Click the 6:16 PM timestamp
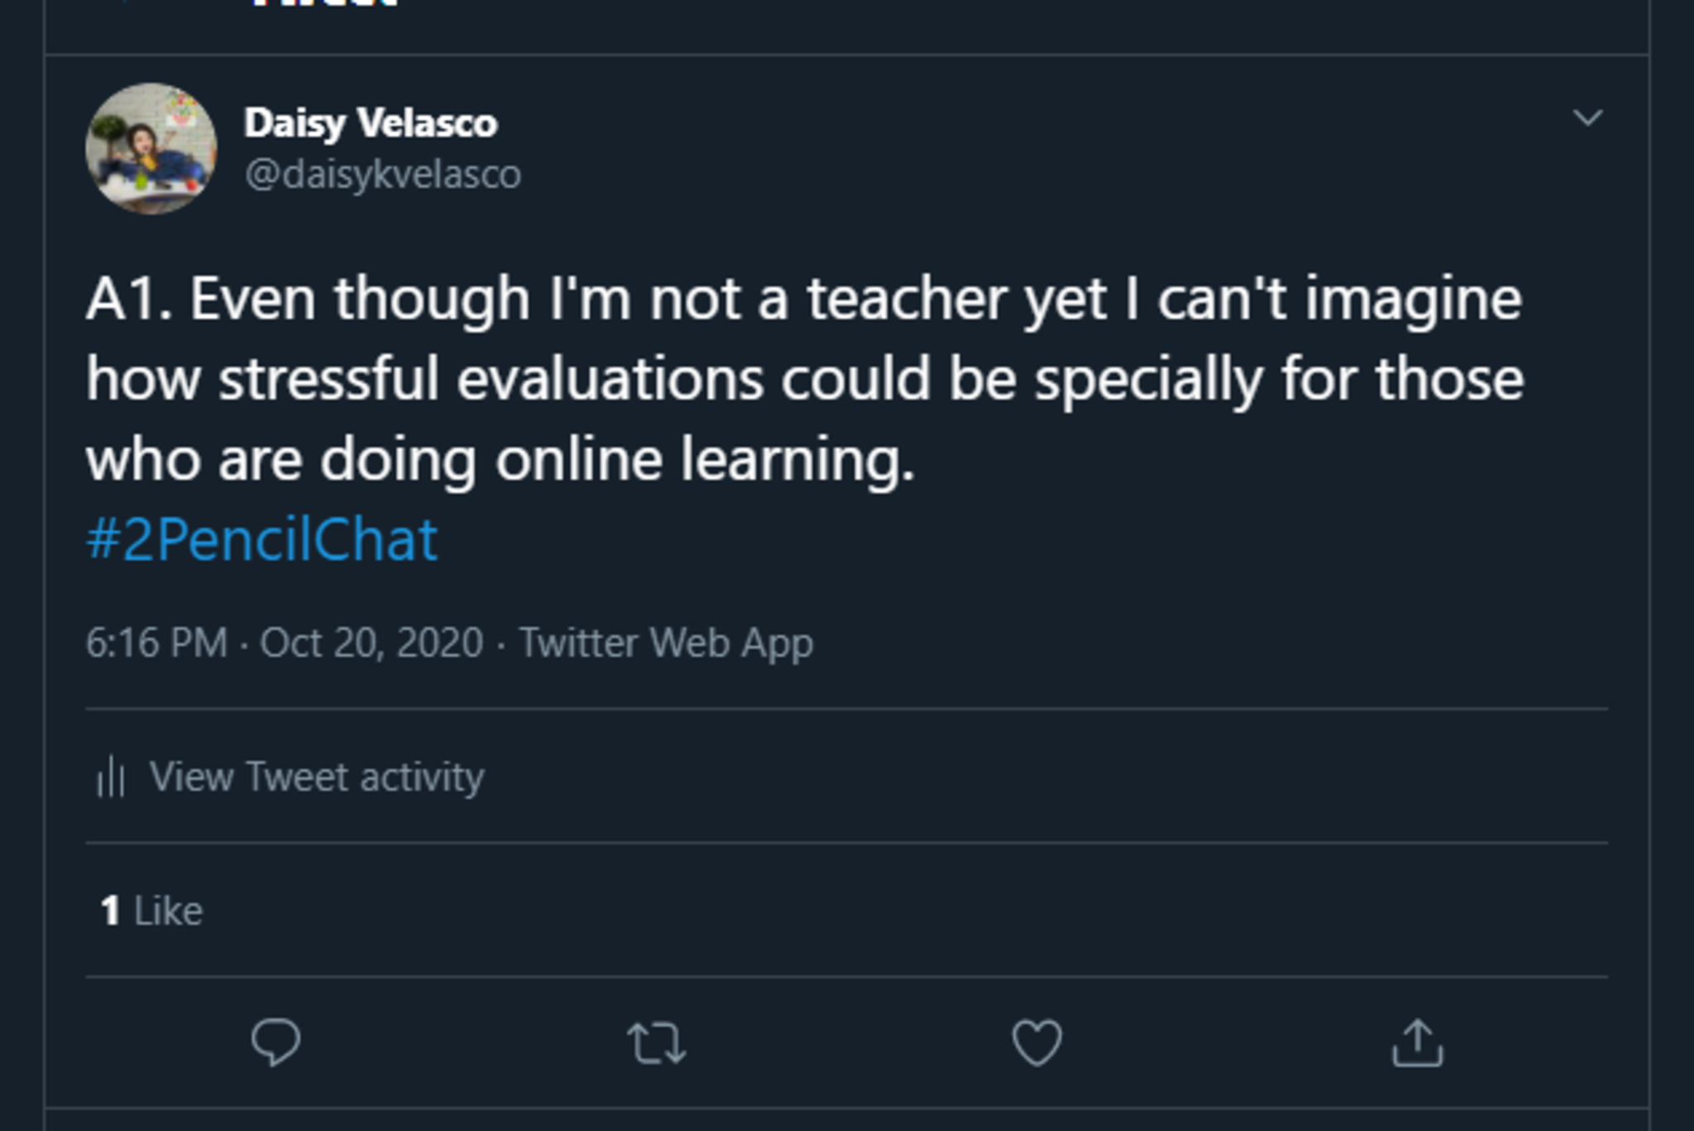The height and width of the screenshot is (1131, 1694). [156, 643]
